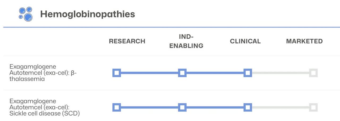Click Sickle cell progress bar between IND-Enabling and Clinical
The image size is (340, 121).
[x=215, y=107]
